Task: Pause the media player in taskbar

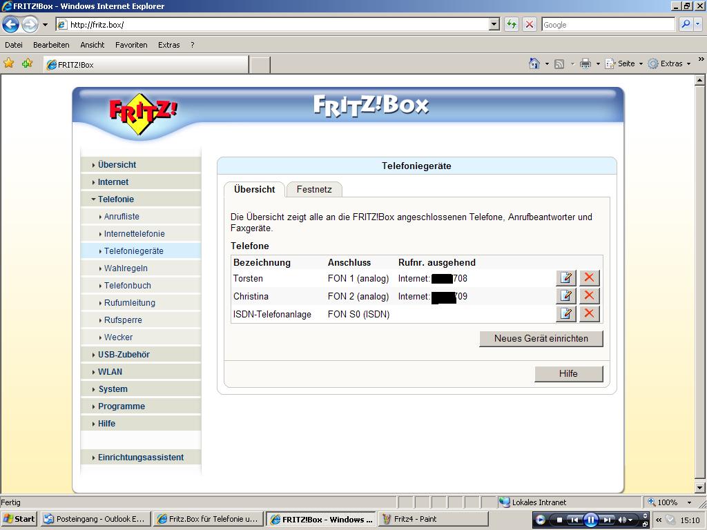Action: pyautogui.click(x=591, y=520)
